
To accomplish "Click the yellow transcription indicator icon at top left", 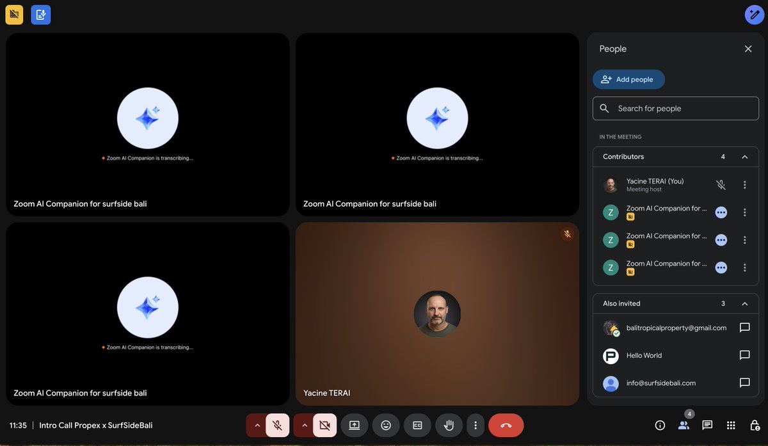I will coord(14,15).
